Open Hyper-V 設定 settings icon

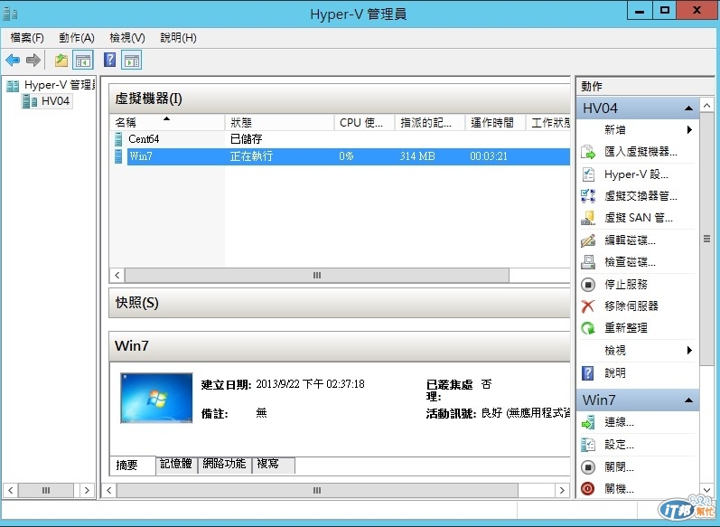click(588, 174)
